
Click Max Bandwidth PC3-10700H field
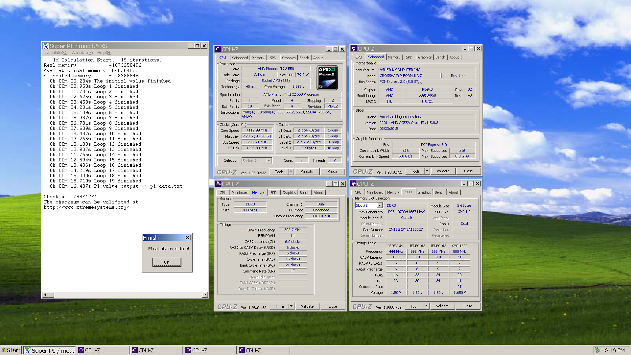pos(407,212)
